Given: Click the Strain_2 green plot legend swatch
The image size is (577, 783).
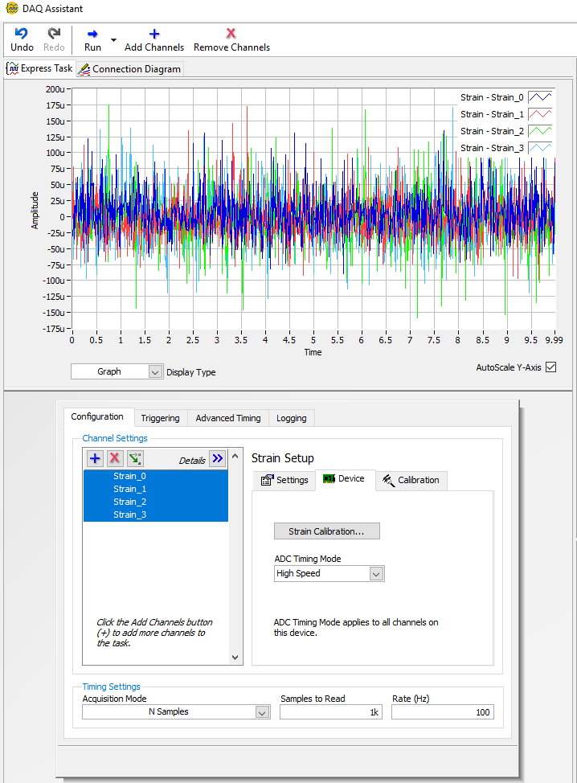Looking at the screenshot, I should click(540, 131).
